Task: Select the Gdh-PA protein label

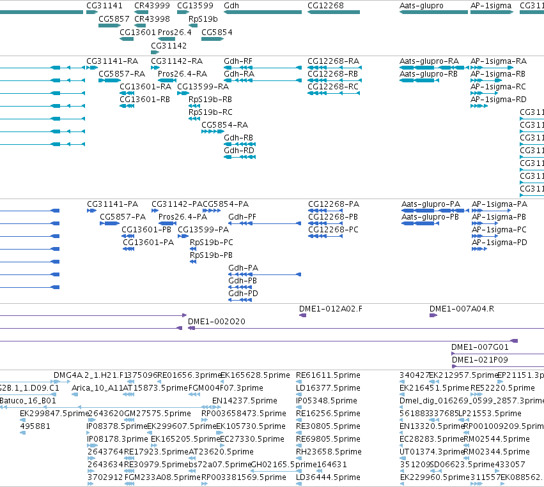Action: coord(243,268)
